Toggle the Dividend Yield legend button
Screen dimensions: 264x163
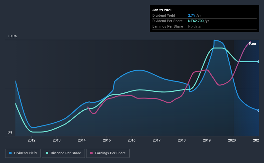(x=23, y=153)
